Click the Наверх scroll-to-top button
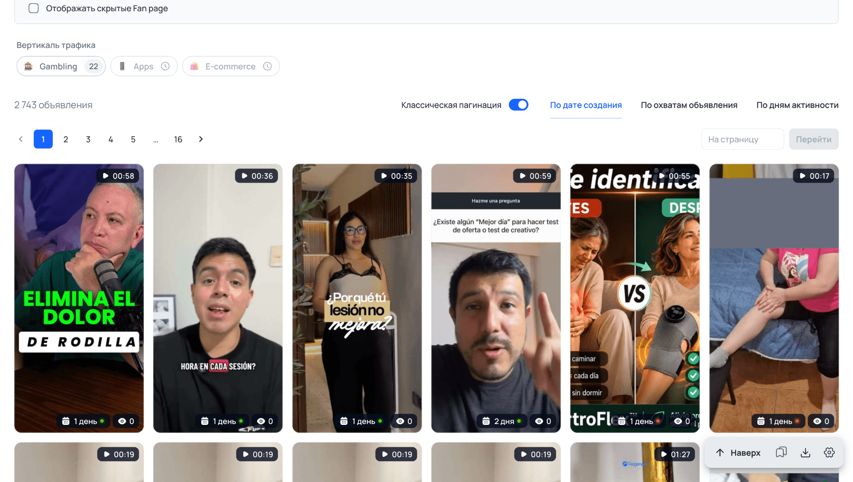The image size is (853, 482). (738, 452)
